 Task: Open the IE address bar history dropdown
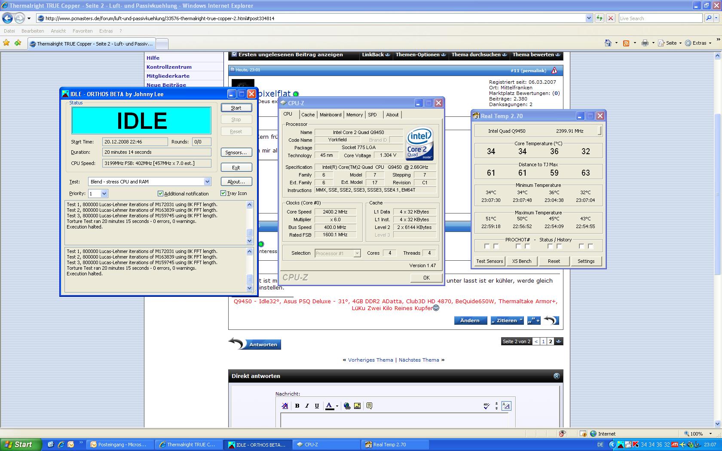coord(589,18)
